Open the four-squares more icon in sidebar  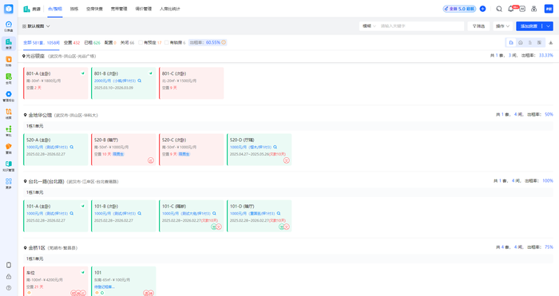coord(9,183)
